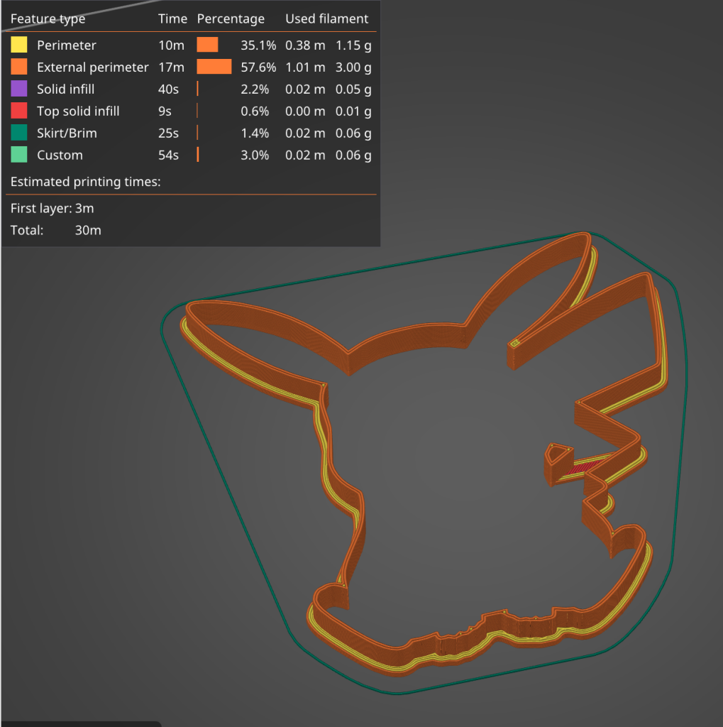Click the 54s Custom time value
Image resolution: width=723 pixels, height=727 pixels.
pos(168,155)
